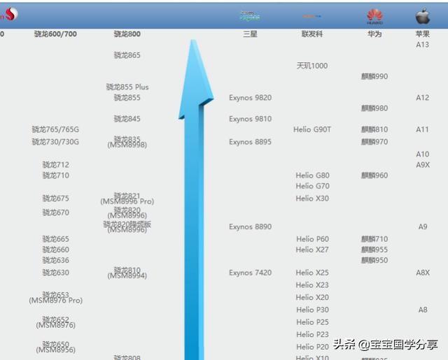
Task: Click the Helio X30 entry
Action: pyautogui.click(x=312, y=199)
